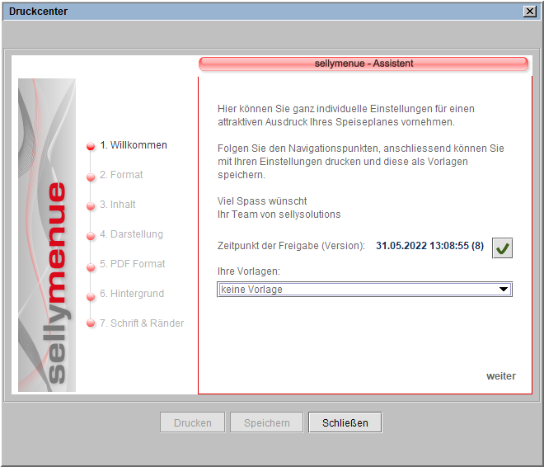Click the vertical sellymenue logo image
Image resolution: width=544 pixels, height=467 pixels.
click(x=47, y=235)
